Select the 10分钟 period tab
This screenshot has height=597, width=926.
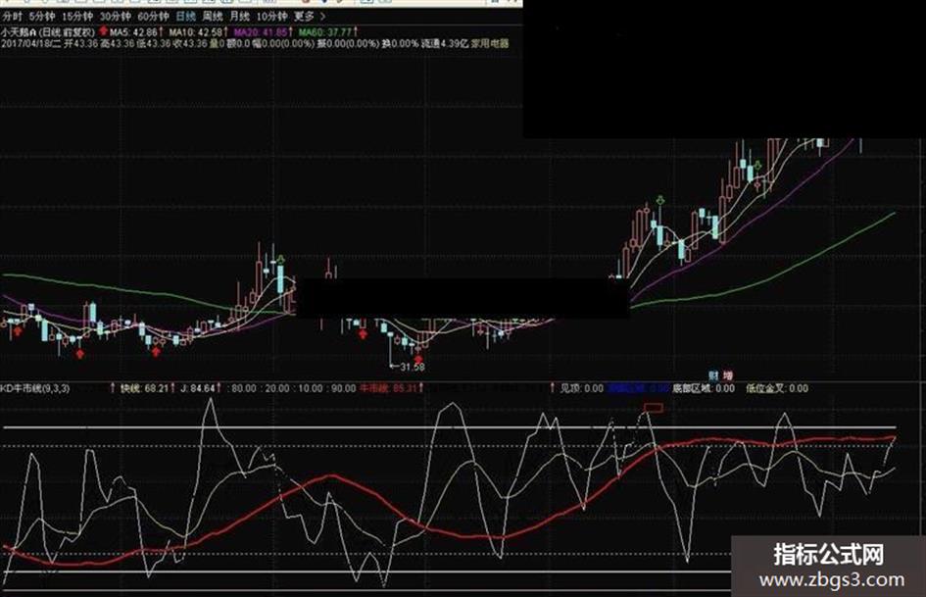271,17
